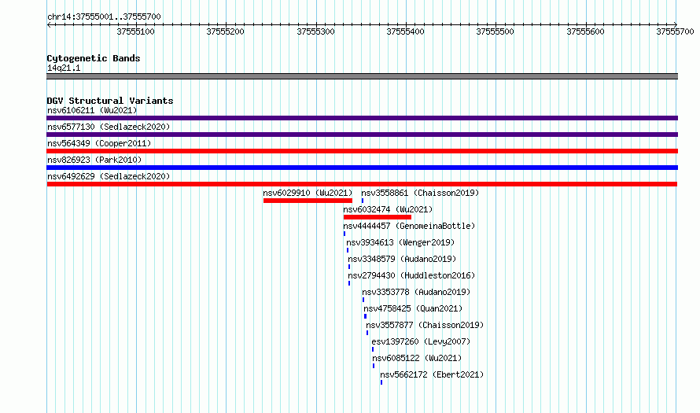The height and width of the screenshot is (413, 700).
Task: Open nsv6085122 (Wu2021) variant label
Action: point(417,358)
